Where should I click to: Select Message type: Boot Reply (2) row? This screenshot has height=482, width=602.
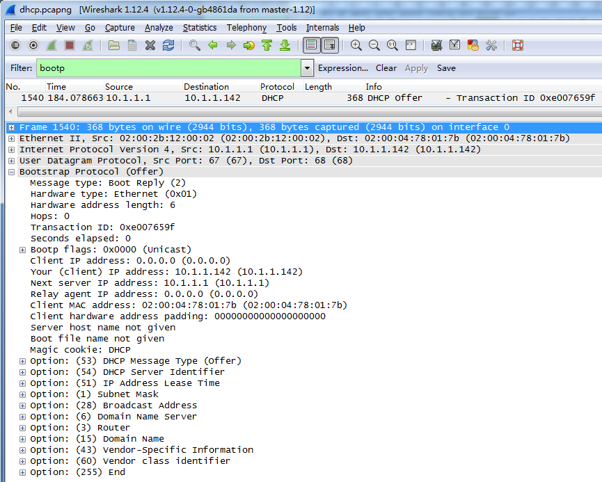tap(108, 183)
